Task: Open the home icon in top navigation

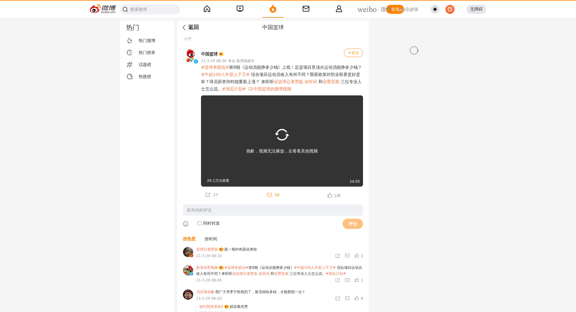Action: pyautogui.click(x=207, y=9)
